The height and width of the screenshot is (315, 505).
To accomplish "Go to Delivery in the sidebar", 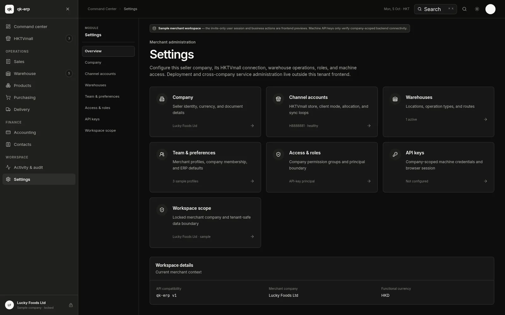I will (39, 109).
